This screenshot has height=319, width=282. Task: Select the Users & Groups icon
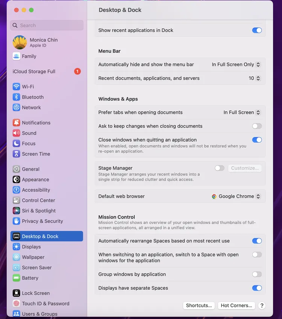pos(16,313)
